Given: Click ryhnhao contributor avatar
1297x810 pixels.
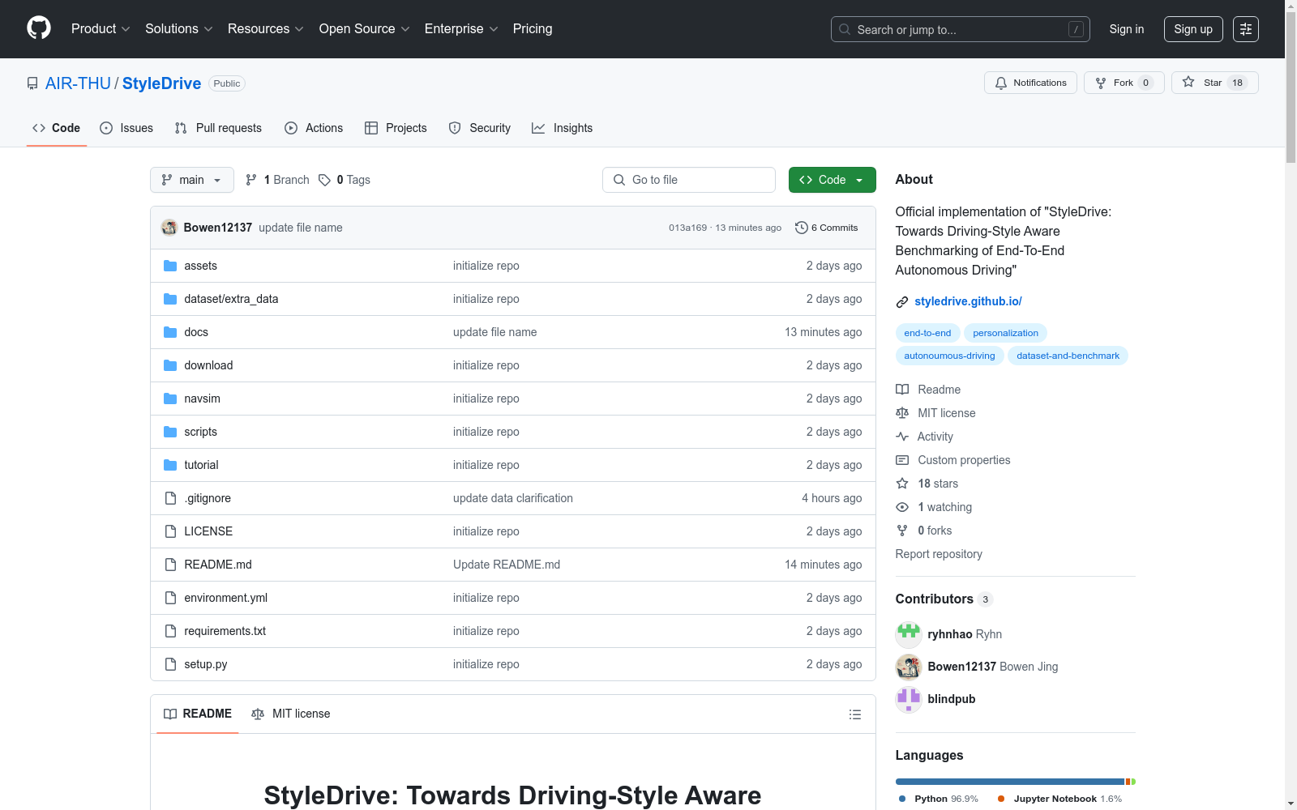Looking at the screenshot, I should [x=909, y=634].
